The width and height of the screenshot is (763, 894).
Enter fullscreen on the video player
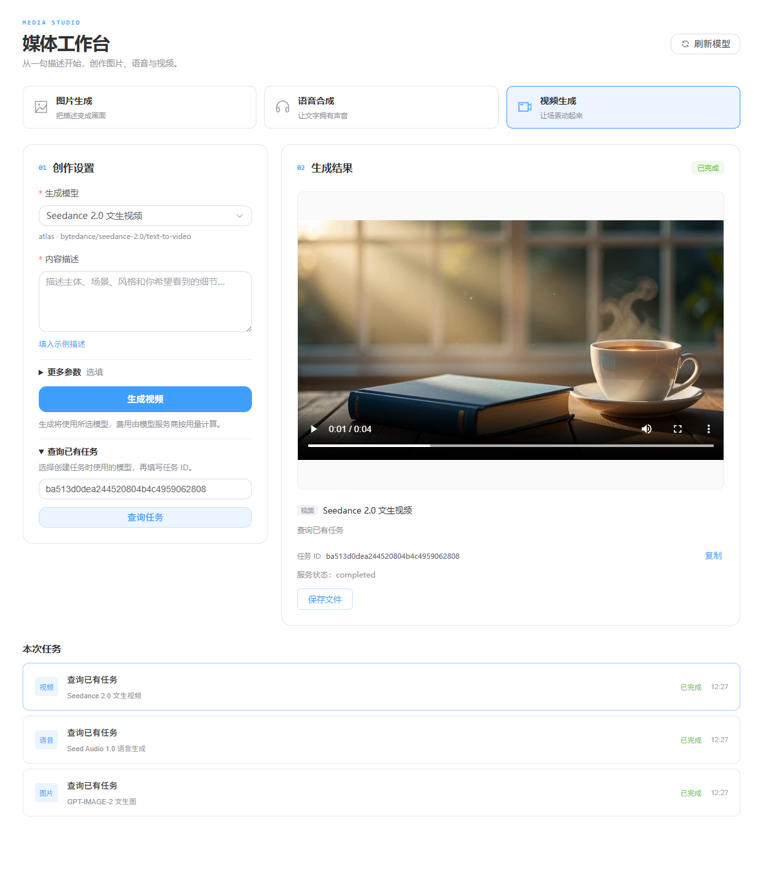pyautogui.click(x=678, y=429)
